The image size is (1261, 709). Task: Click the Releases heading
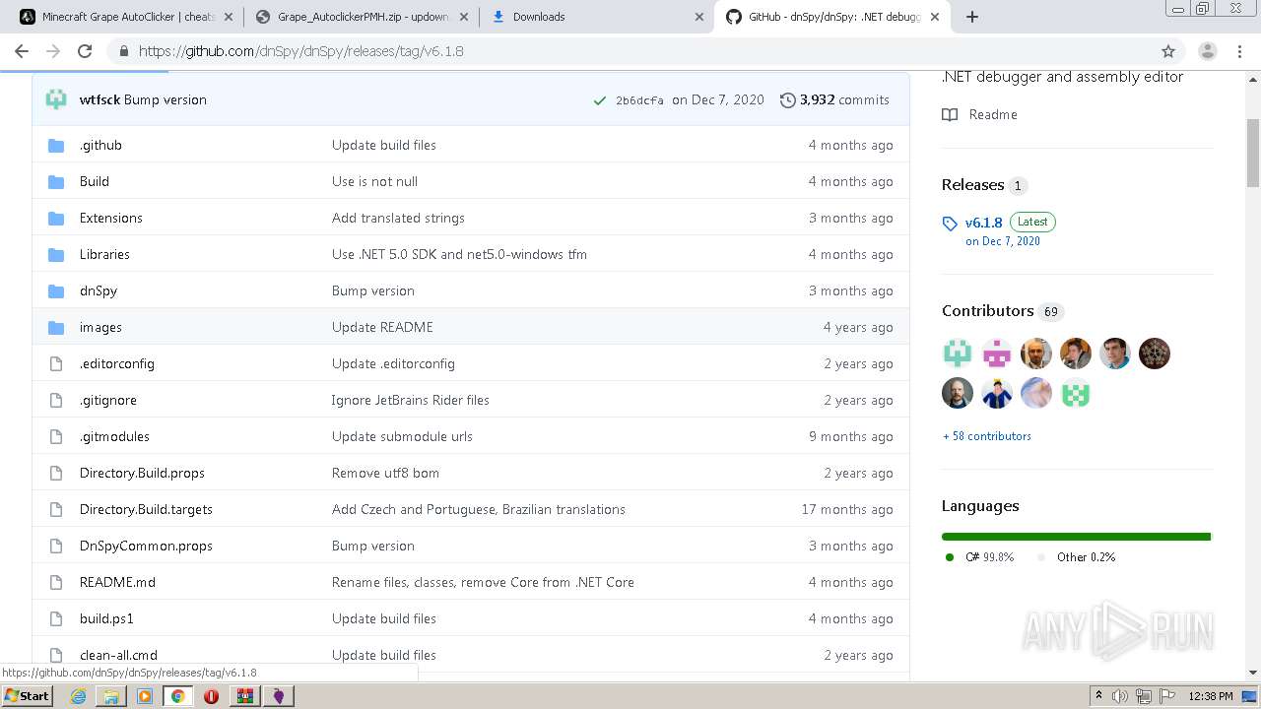click(x=972, y=185)
